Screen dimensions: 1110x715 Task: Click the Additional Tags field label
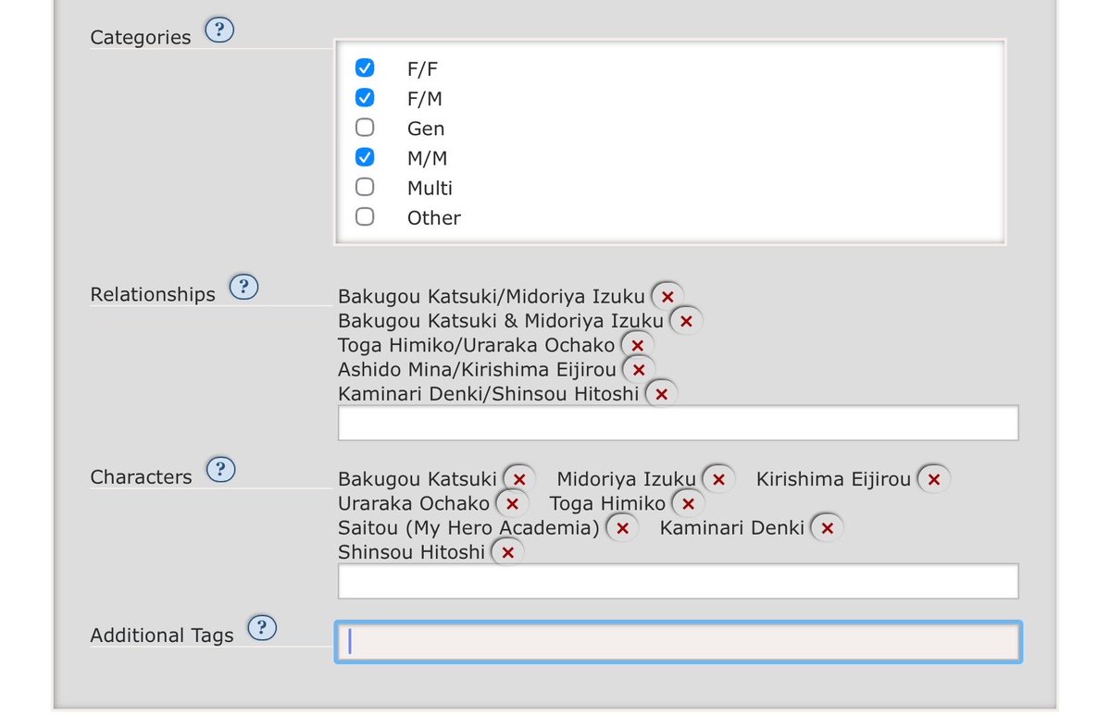tap(161, 635)
